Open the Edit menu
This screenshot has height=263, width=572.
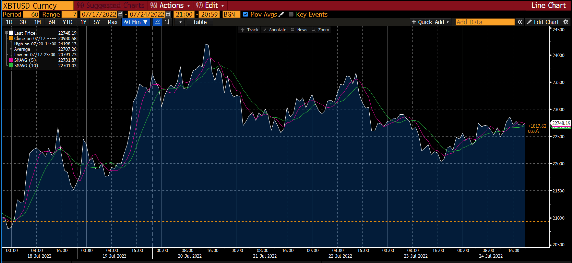point(210,5)
